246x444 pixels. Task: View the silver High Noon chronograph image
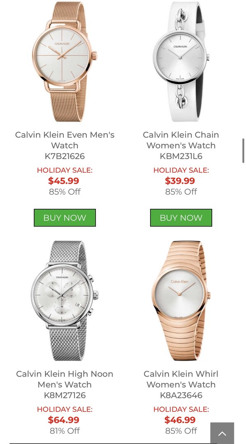tap(65, 301)
